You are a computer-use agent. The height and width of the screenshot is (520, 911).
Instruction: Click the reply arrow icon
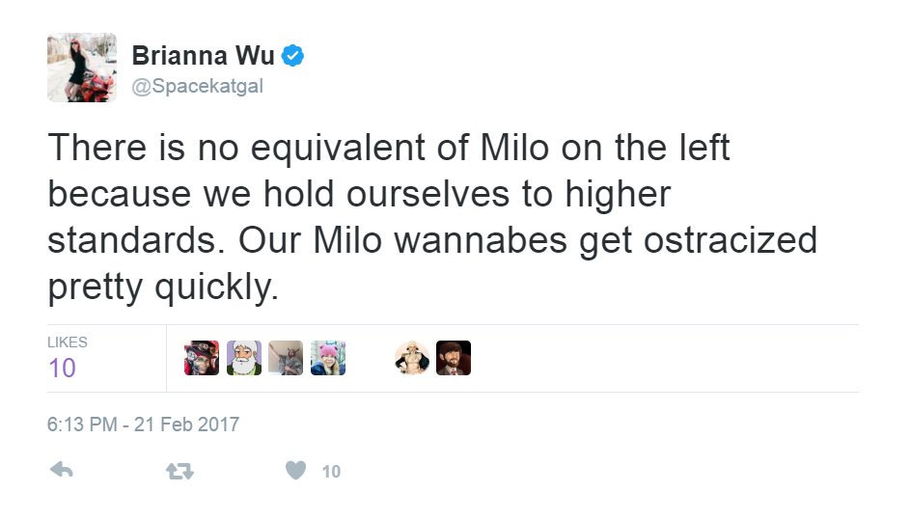[x=62, y=470]
